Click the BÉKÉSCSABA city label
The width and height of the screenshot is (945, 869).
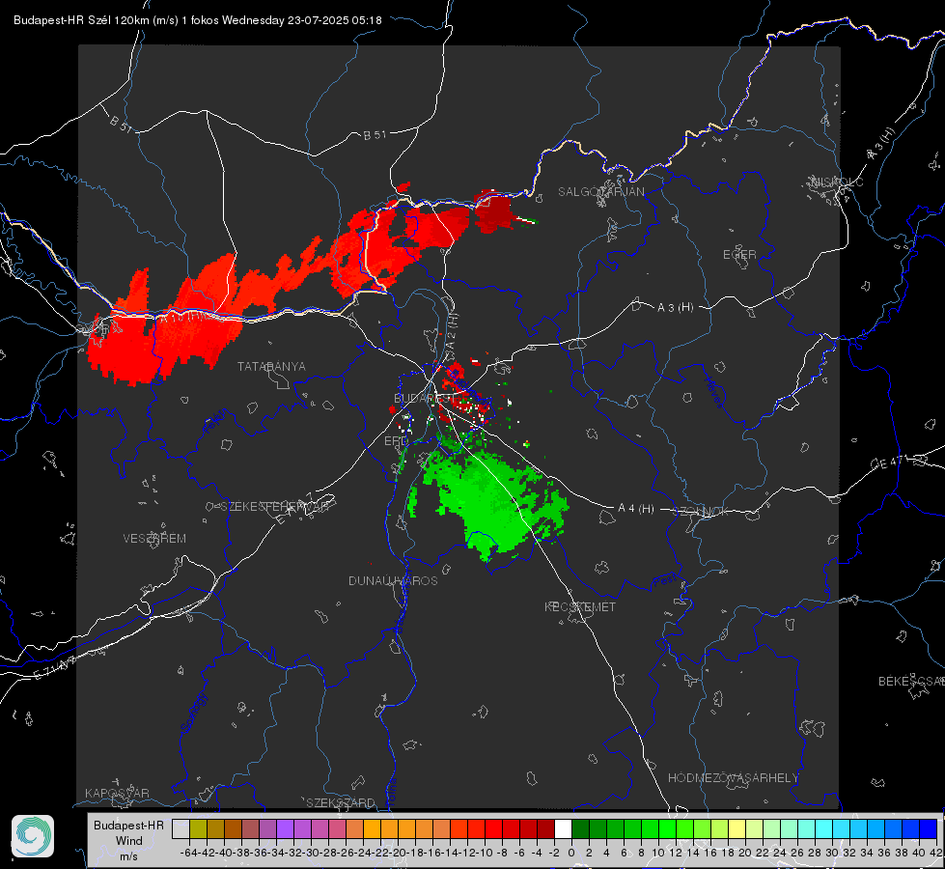point(911,681)
